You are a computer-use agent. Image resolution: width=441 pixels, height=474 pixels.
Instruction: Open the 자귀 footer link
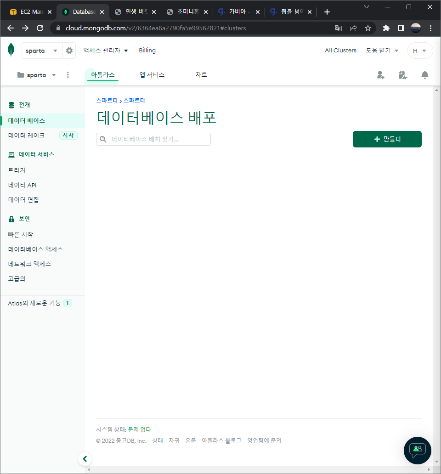[174, 441]
